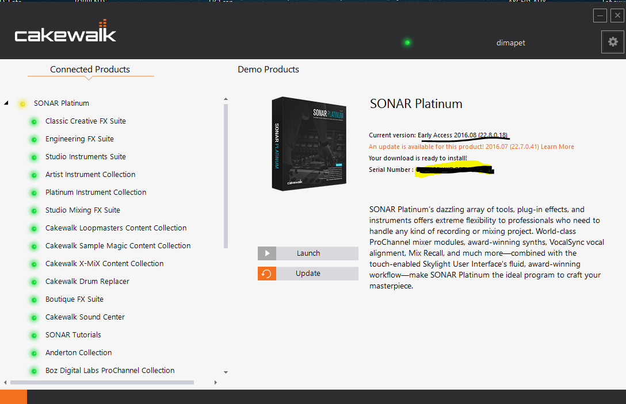
Task: Open the settings gear icon
Action: pyautogui.click(x=613, y=42)
